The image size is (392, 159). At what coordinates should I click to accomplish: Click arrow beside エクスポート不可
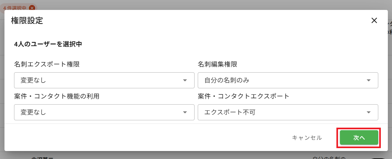[369, 112]
